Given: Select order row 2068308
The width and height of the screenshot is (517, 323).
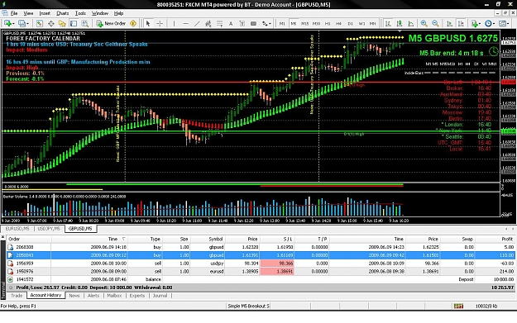Looking at the screenshot, I should [261, 247].
